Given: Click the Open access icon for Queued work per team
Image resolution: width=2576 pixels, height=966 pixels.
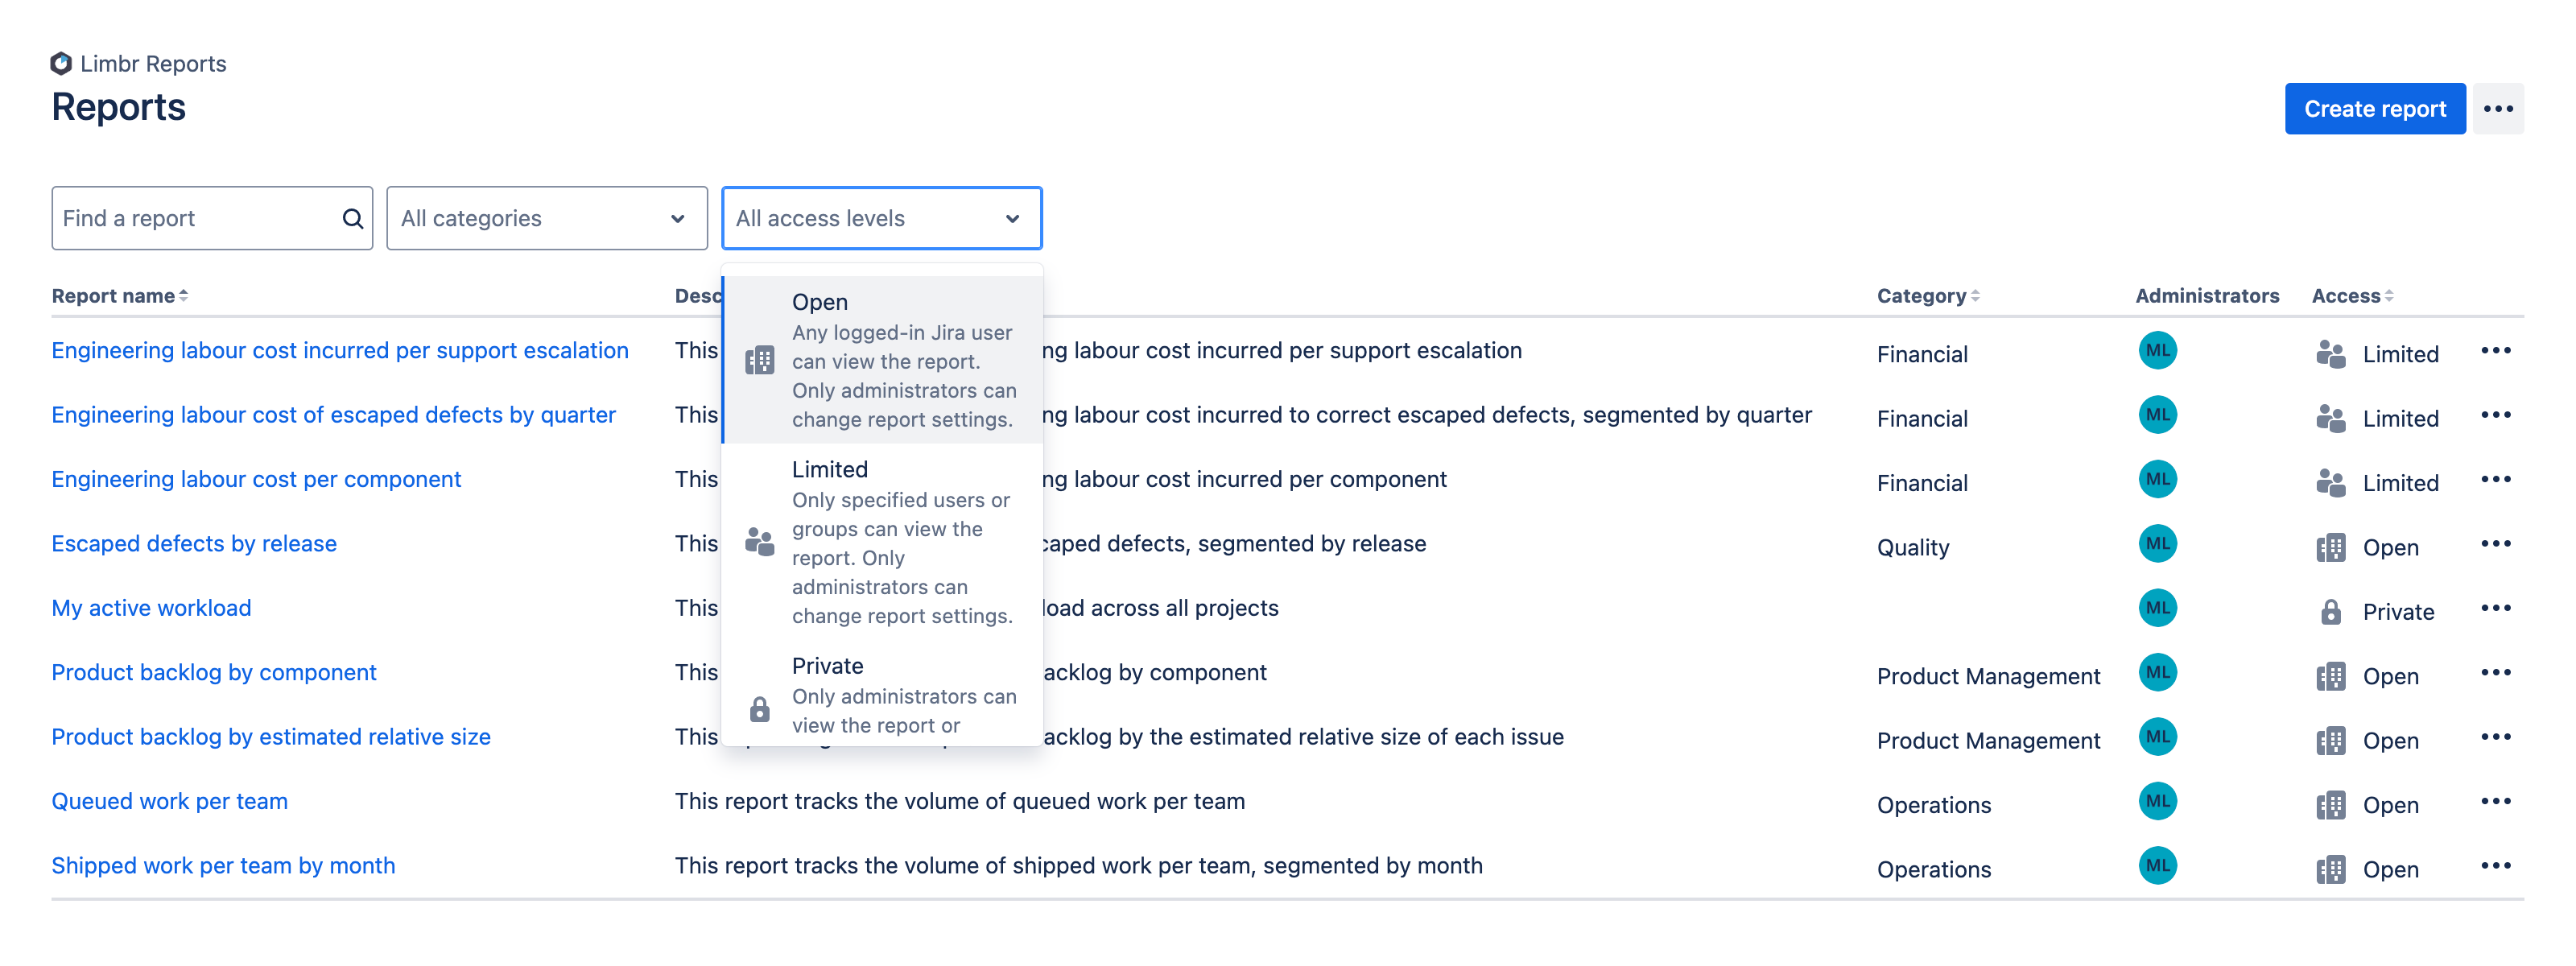Looking at the screenshot, I should pos(2330,805).
